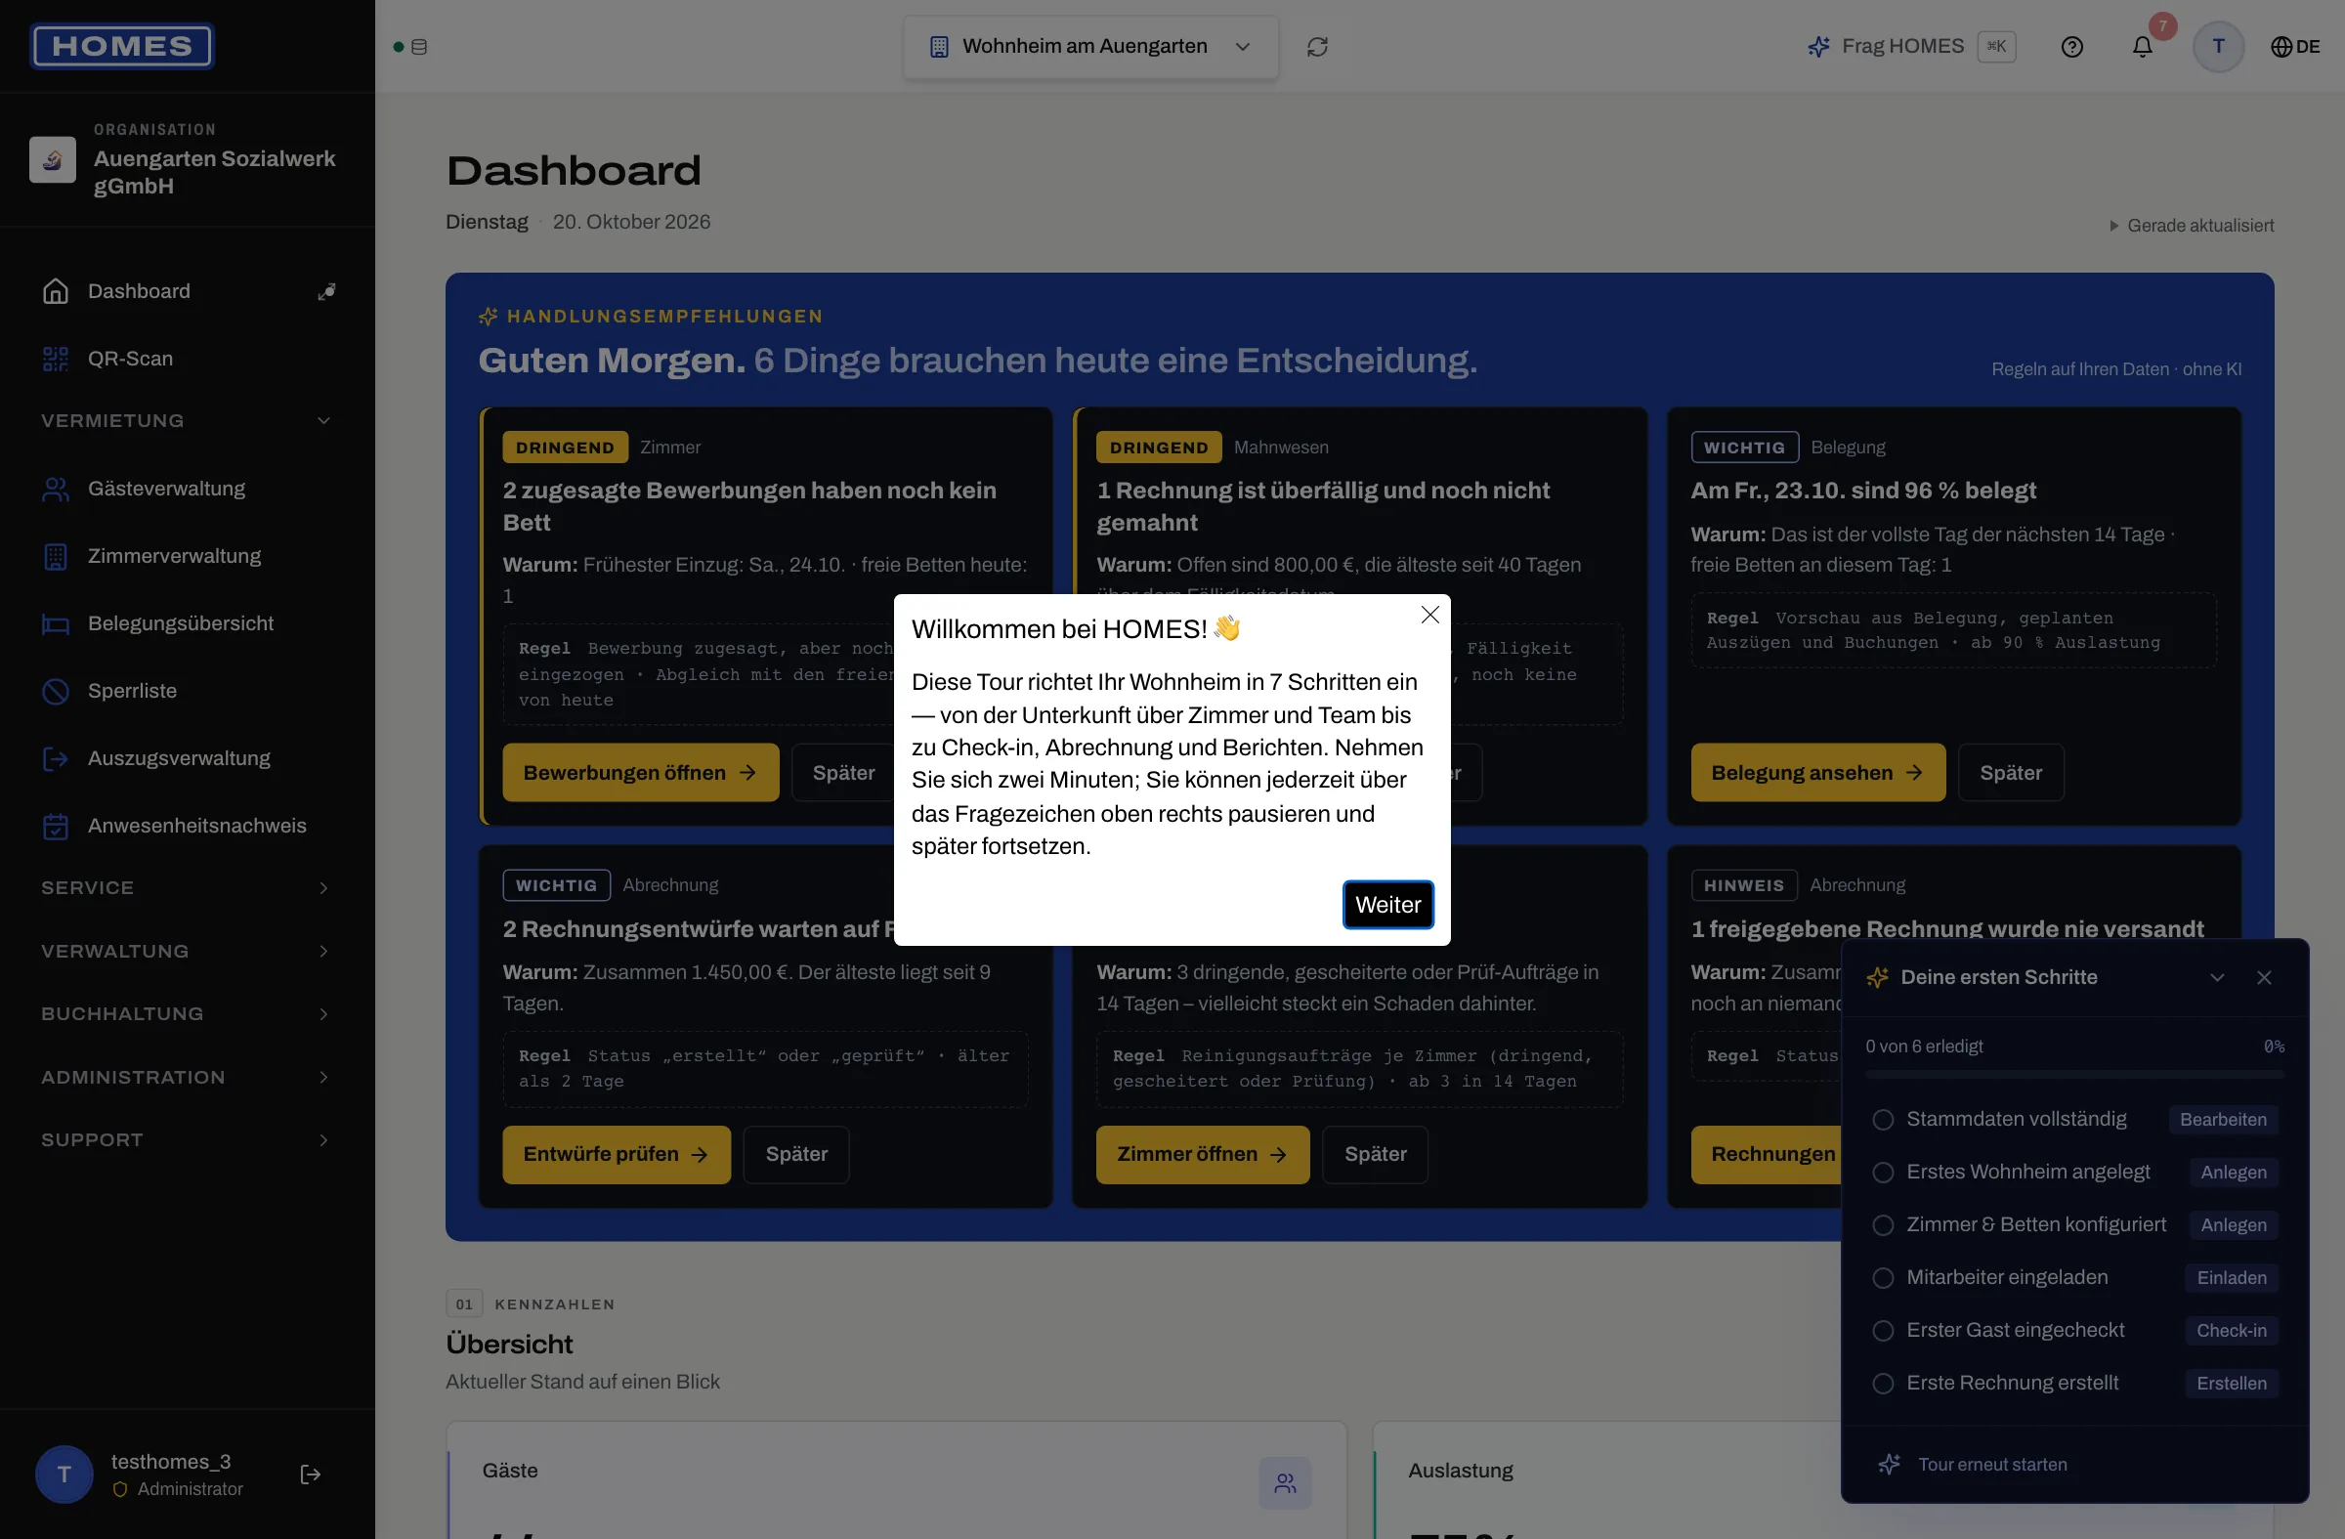This screenshot has width=2345, height=1539.
Task: Click Zimmer öffnen button
Action: point(1202,1155)
